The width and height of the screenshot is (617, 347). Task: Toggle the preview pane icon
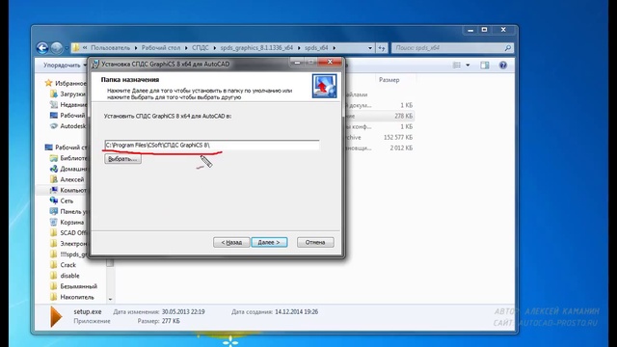point(484,66)
